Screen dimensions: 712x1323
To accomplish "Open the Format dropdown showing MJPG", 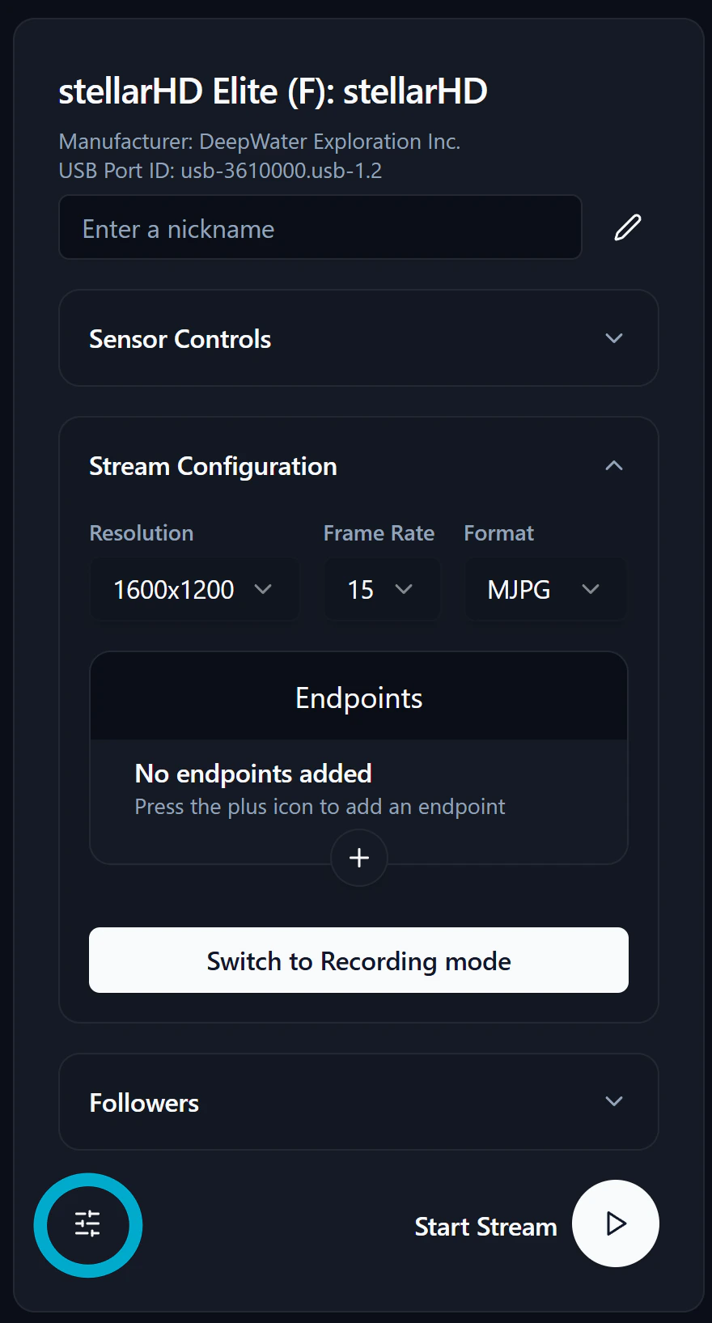I will click(x=545, y=589).
